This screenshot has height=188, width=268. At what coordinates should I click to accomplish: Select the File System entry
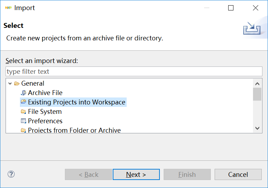[45, 112]
